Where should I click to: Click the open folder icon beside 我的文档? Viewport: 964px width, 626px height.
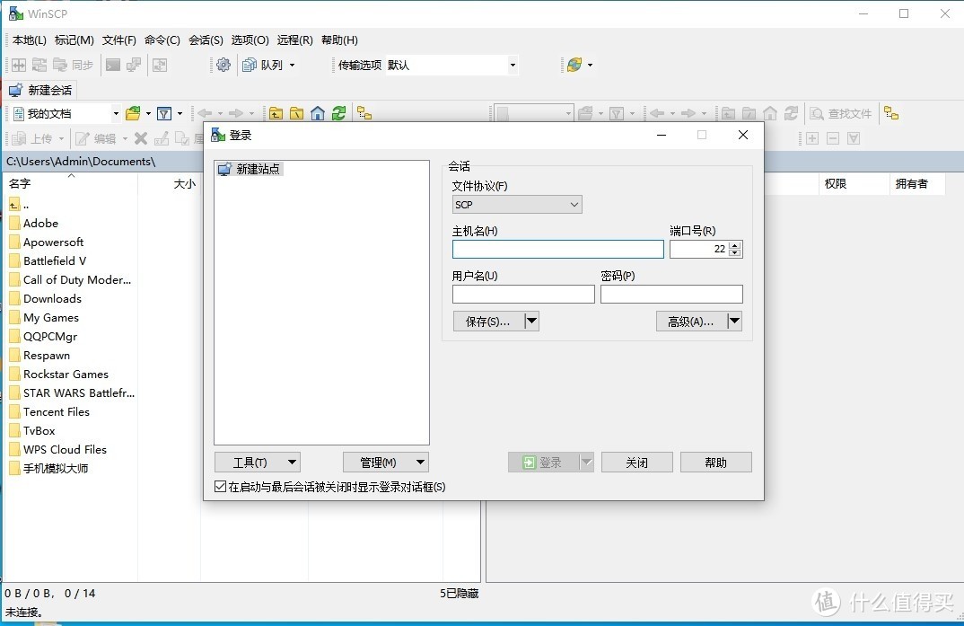(133, 114)
